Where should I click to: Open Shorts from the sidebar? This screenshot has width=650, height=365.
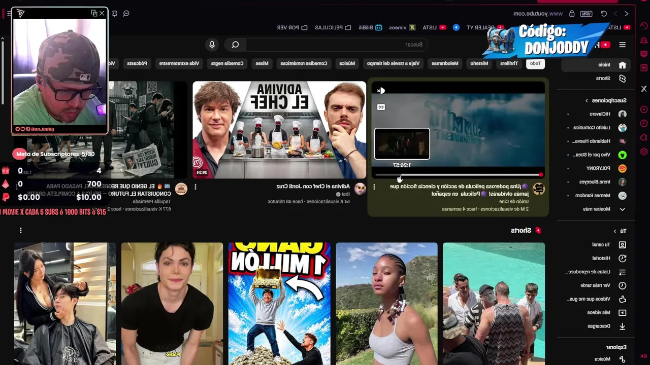pos(595,79)
